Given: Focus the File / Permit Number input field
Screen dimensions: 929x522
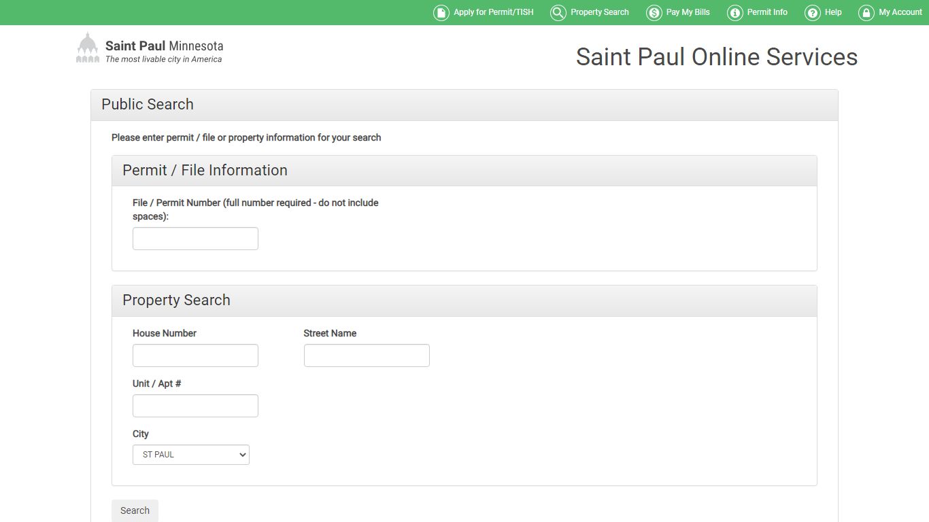Looking at the screenshot, I should tap(195, 239).
